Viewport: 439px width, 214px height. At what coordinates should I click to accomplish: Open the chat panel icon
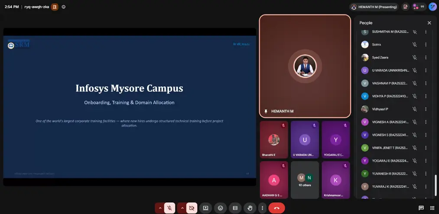(421, 208)
